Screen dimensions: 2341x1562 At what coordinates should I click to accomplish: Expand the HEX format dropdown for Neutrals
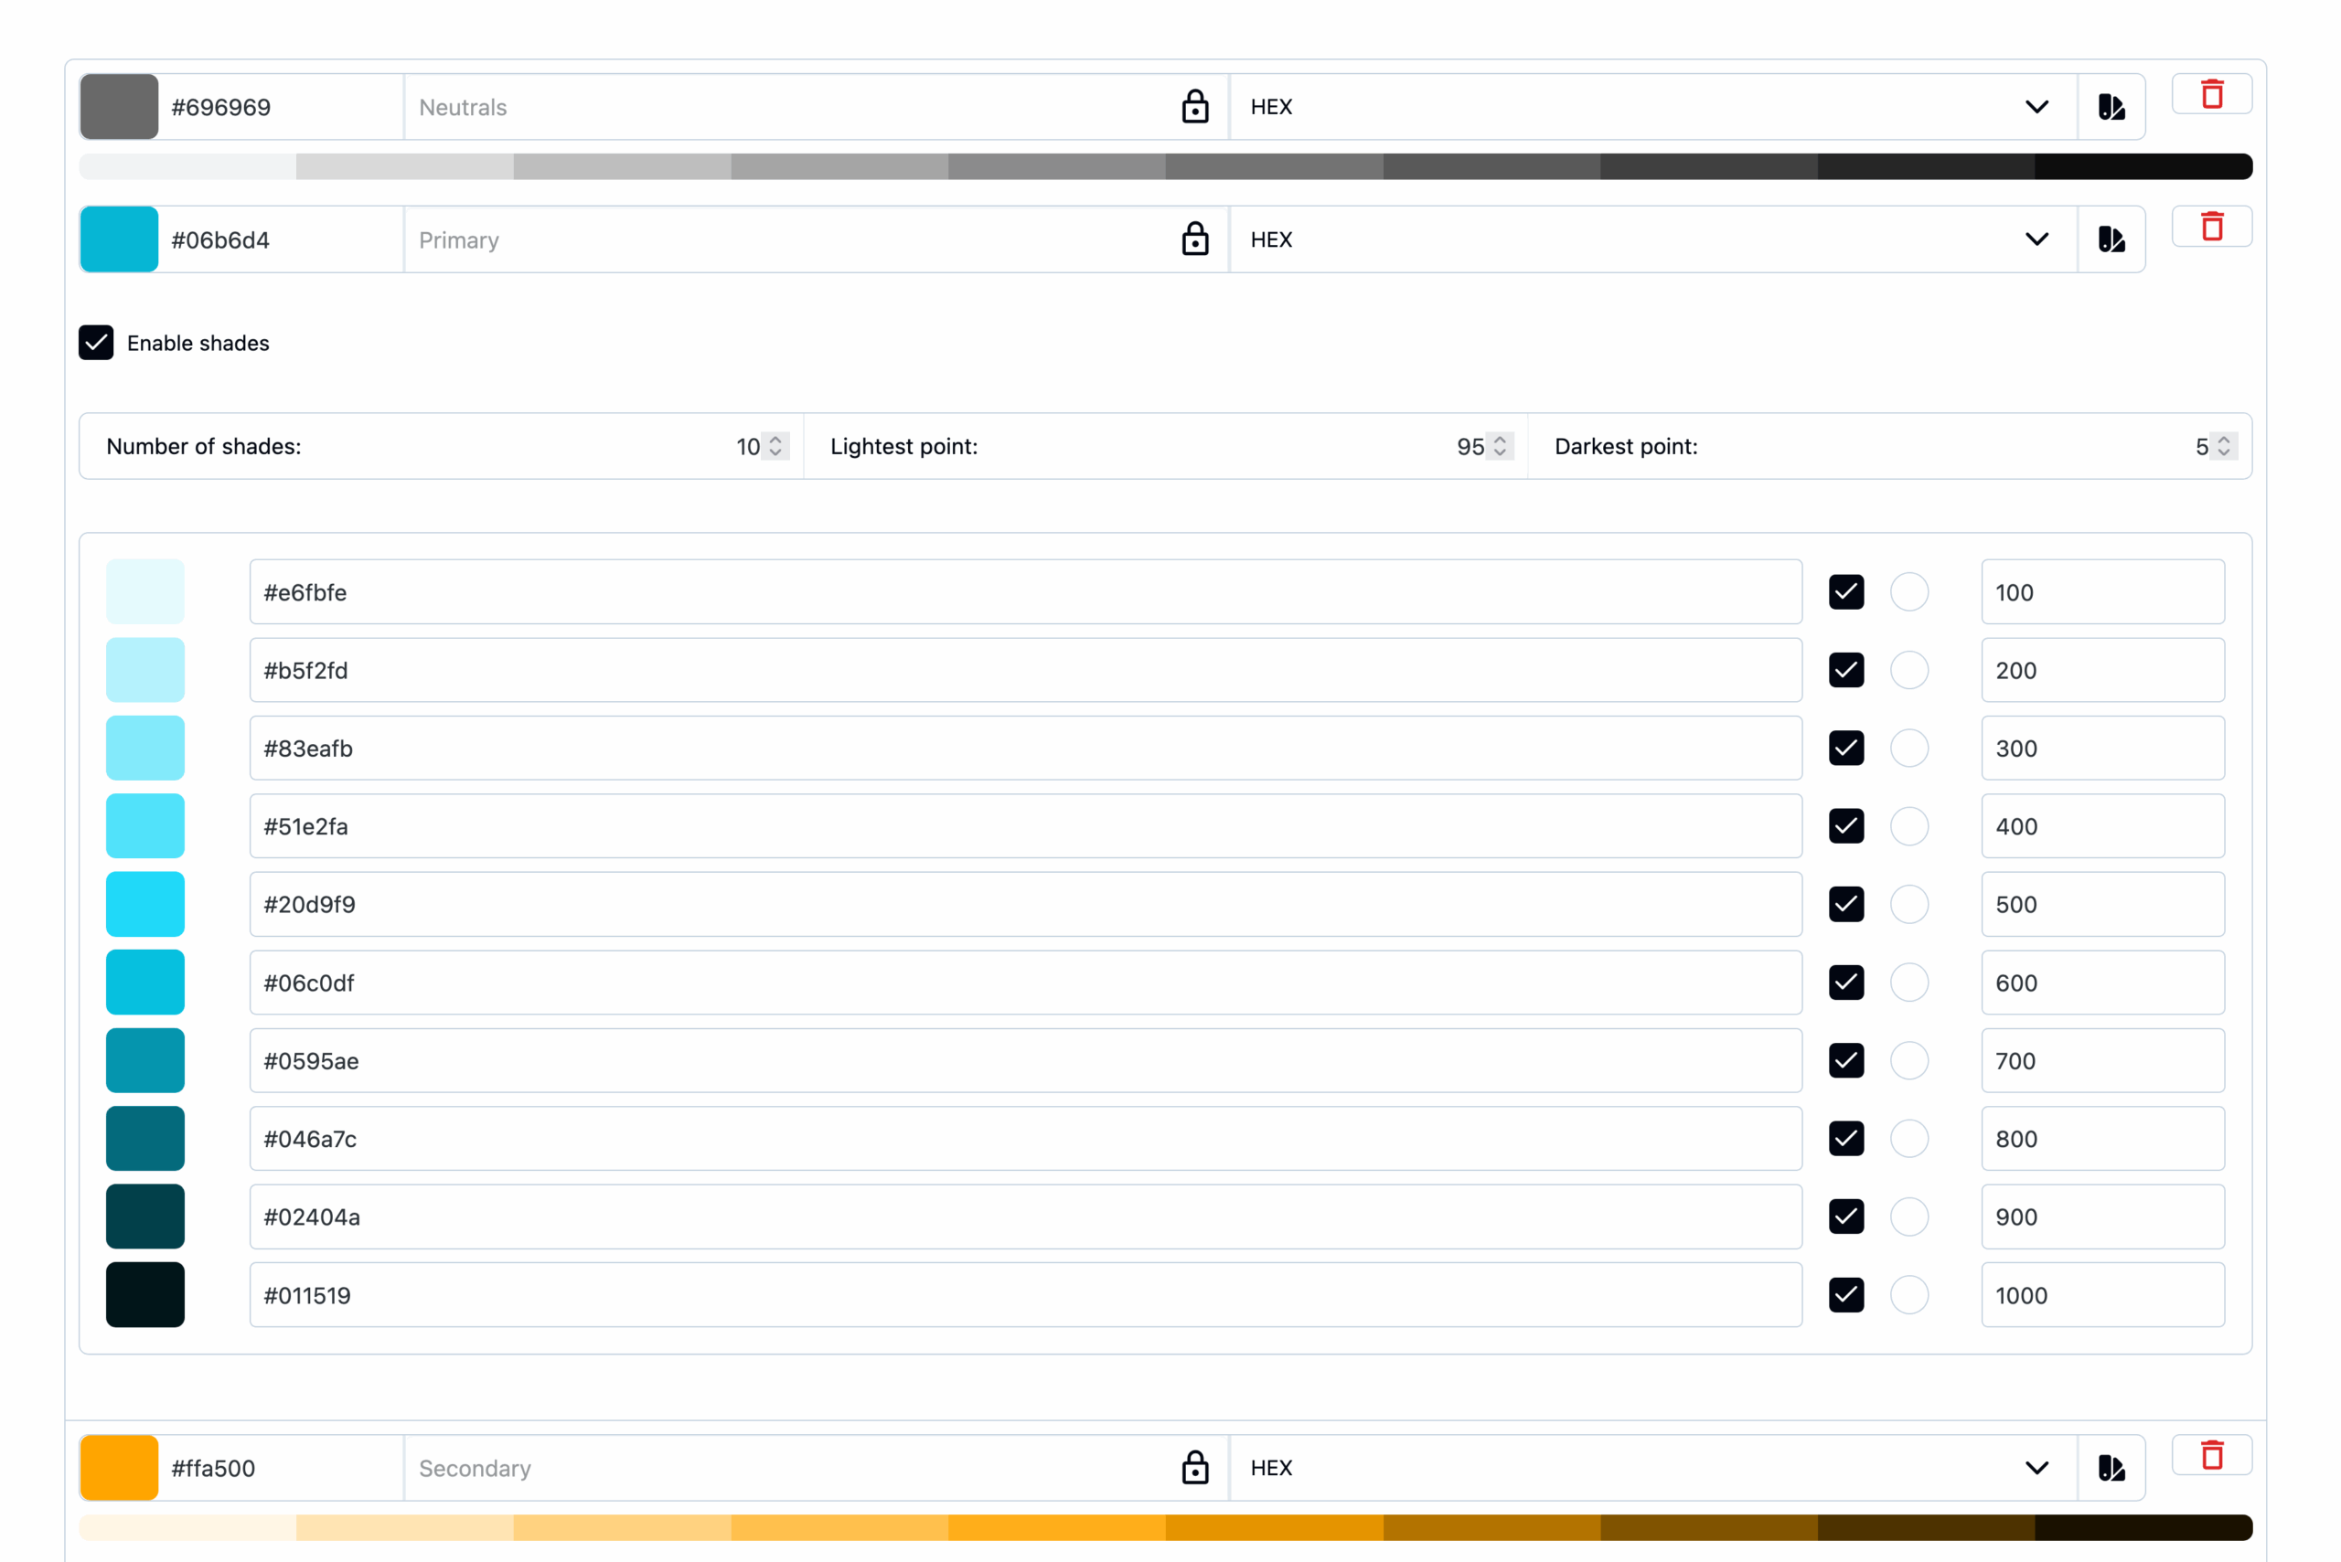point(2037,107)
